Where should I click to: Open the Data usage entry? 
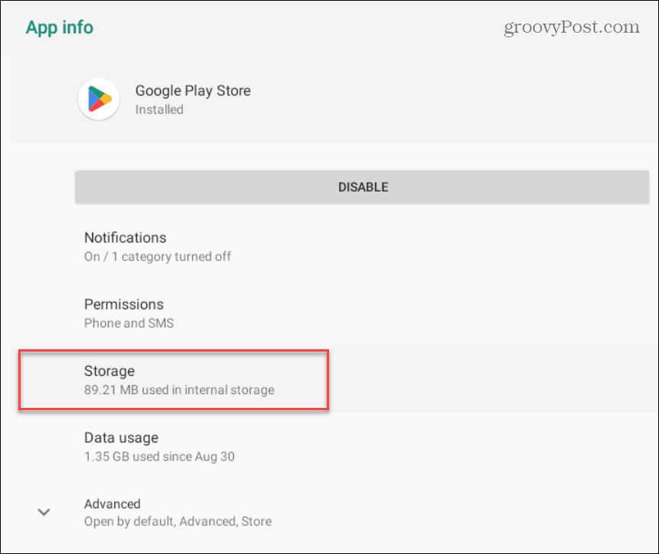pos(335,447)
